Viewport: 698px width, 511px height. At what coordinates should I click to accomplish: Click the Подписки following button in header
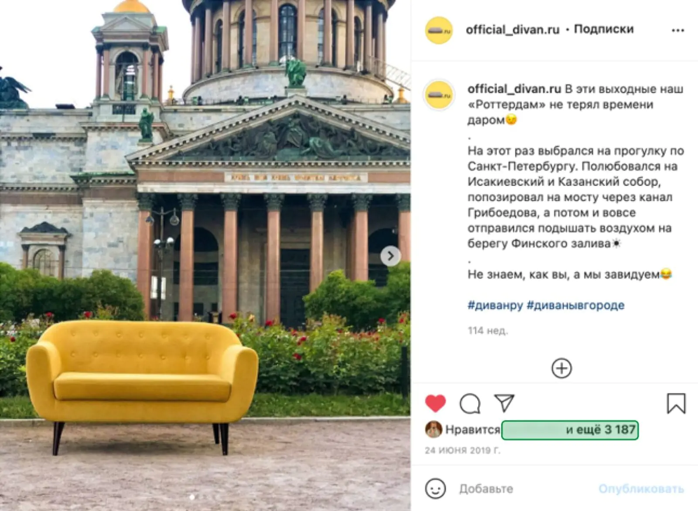603,29
